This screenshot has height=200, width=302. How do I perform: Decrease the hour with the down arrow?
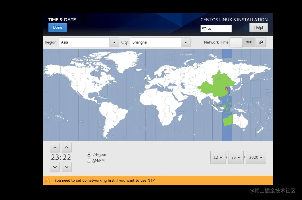[55, 167]
